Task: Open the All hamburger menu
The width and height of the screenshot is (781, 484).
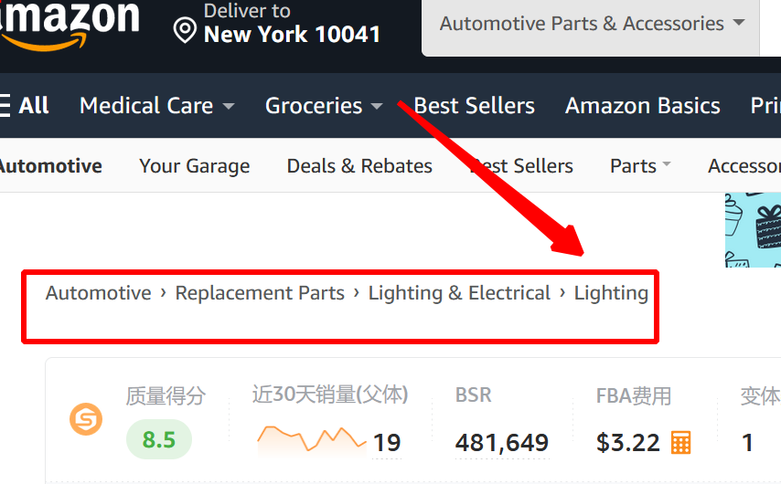Action: 25,105
